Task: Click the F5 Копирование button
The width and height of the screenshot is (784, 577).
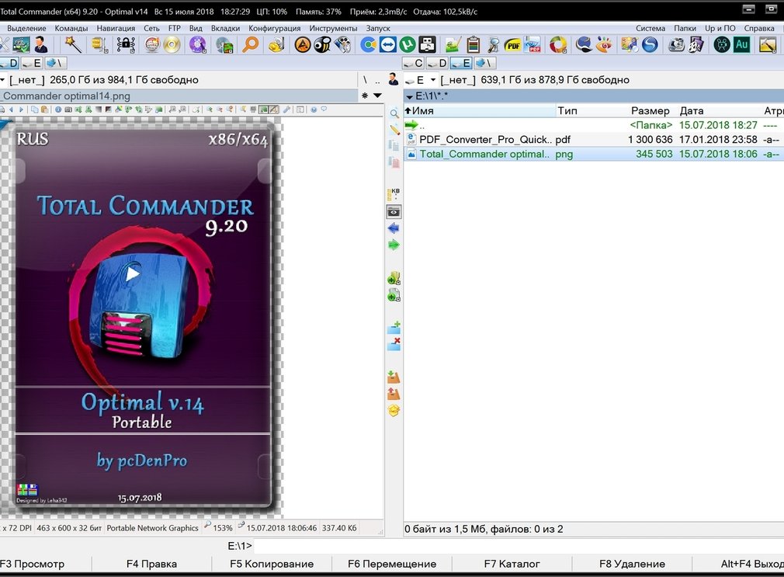Action: [x=272, y=564]
